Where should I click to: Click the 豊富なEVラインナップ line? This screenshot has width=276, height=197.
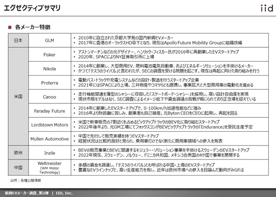tap(161, 170)
